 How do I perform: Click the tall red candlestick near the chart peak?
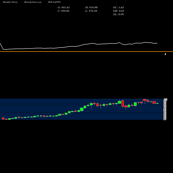click(122, 103)
